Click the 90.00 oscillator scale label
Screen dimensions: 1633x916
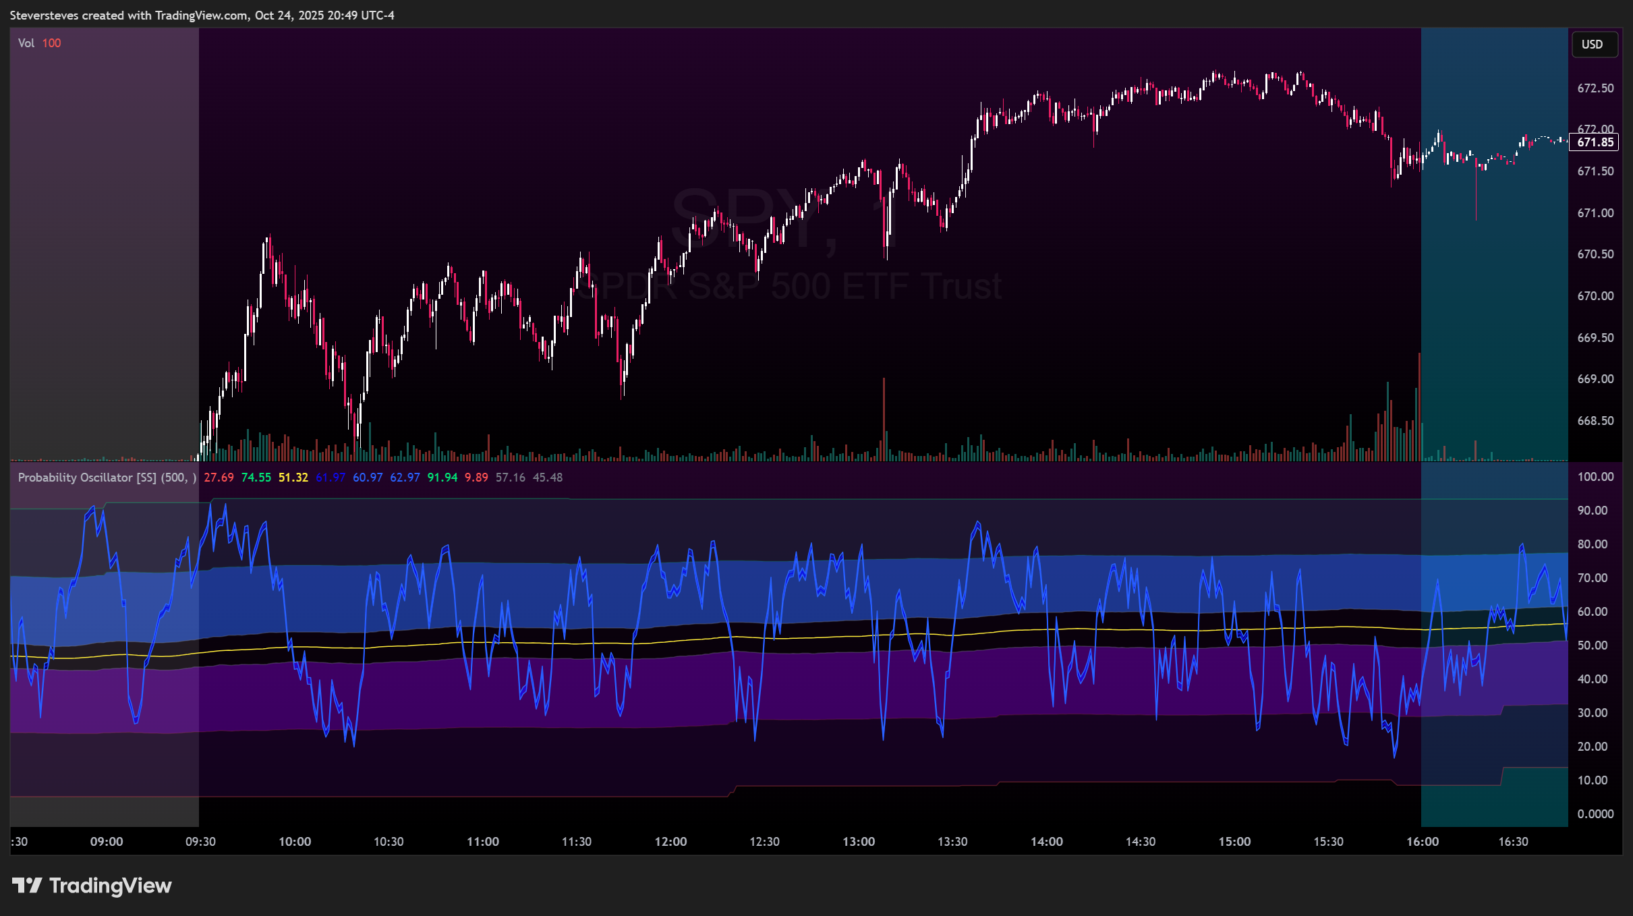point(1593,511)
